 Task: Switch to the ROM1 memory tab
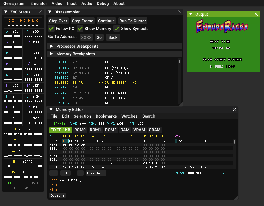(95, 130)
